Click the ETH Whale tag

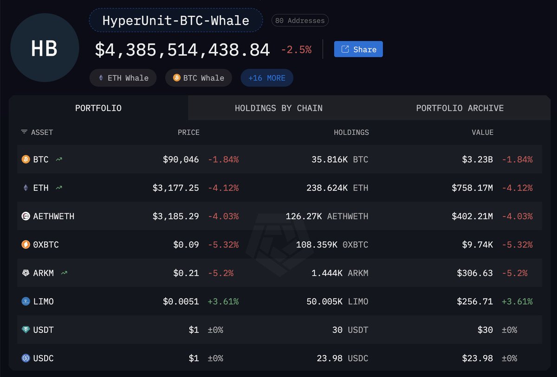[x=123, y=78]
